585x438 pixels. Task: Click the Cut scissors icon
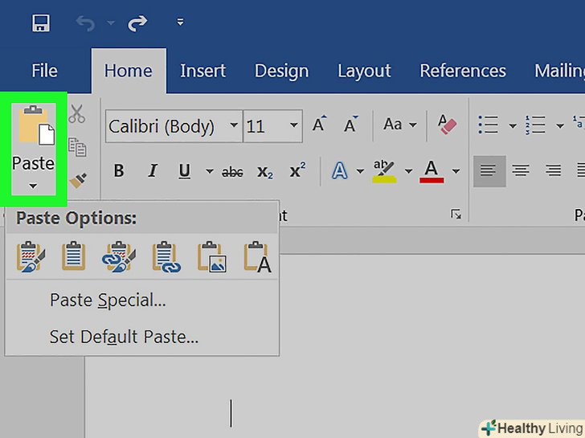point(77,114)
